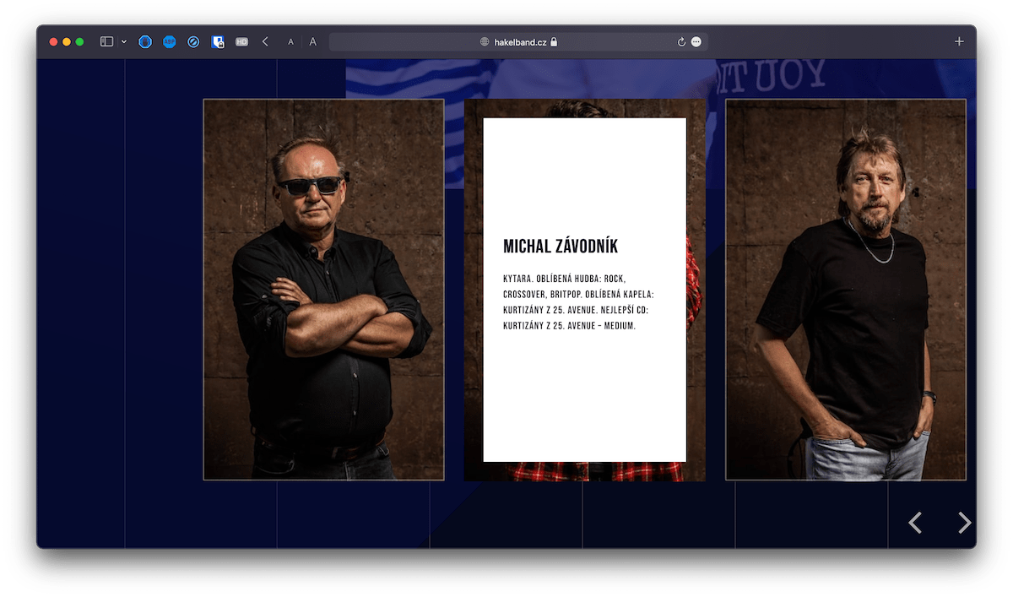
Task: Minimize the Safari window
Action: (67, 41)
